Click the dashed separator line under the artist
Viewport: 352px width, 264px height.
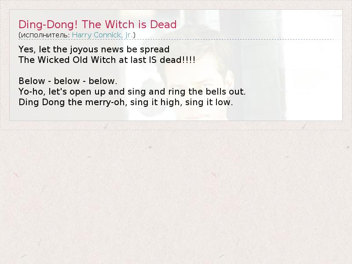point(176,39)
